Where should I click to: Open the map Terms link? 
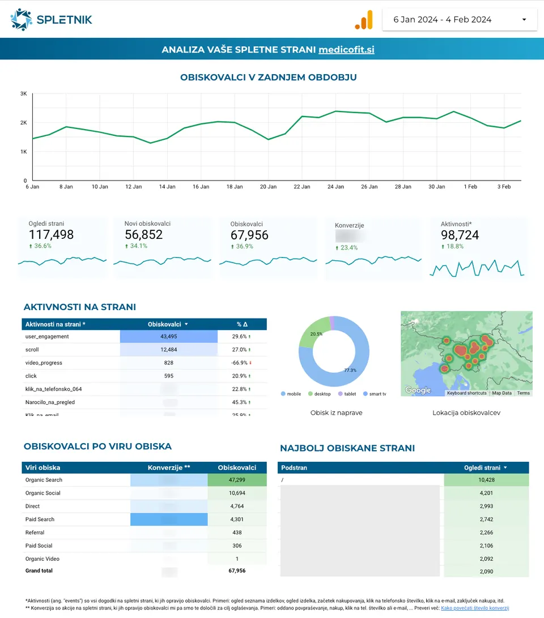pyautogui.click(x=524, y=393)
